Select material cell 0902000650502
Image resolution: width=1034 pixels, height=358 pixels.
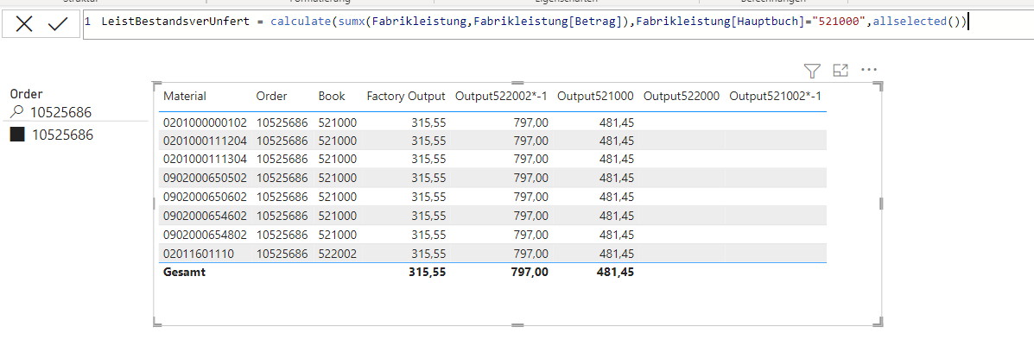(205, 178)
